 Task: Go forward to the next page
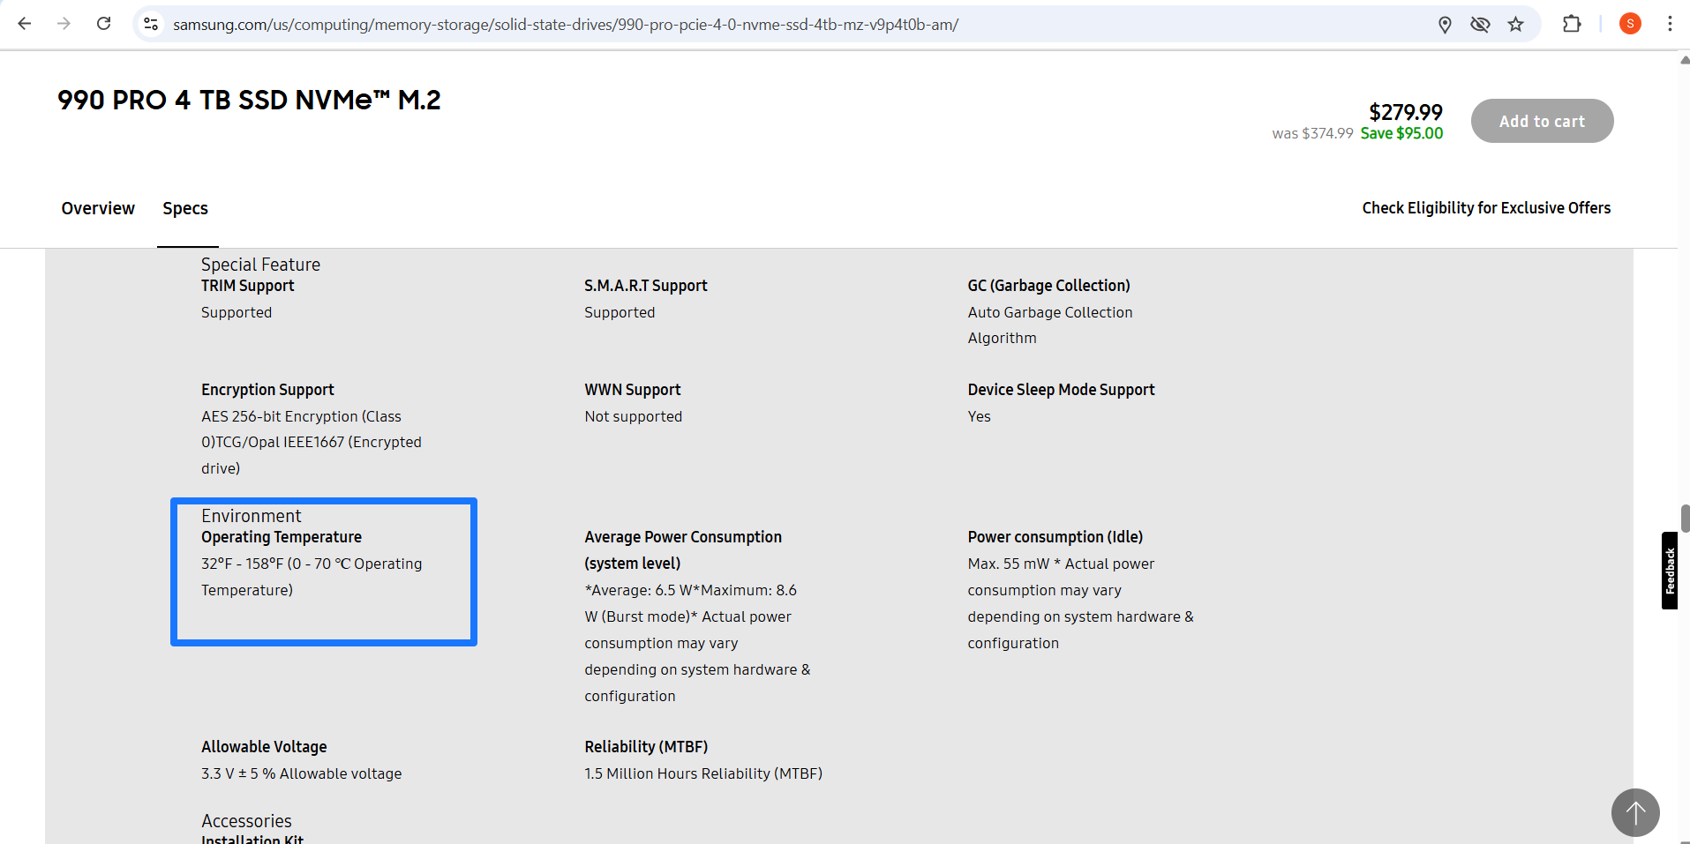tap(64, 24)
